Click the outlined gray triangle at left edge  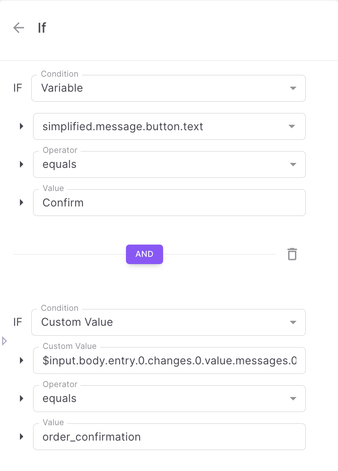[x=5, y=341]
